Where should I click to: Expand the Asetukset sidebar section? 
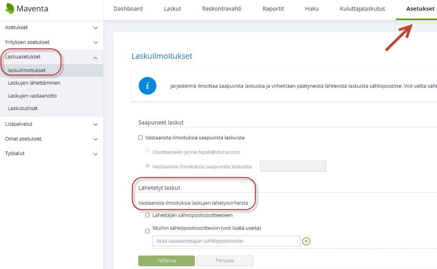point(96,28)
